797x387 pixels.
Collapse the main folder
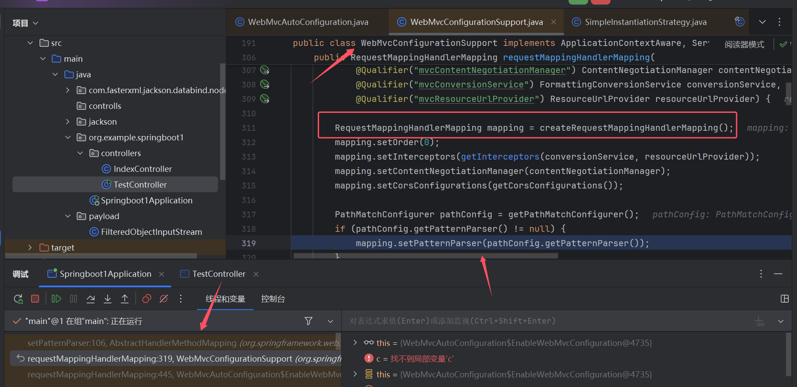(x=43, y=59)
